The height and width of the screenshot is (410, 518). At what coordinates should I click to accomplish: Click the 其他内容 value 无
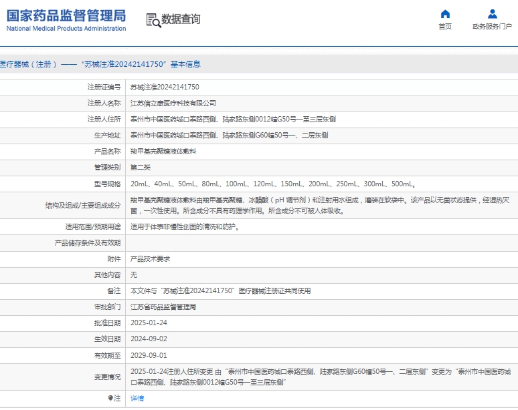[133, 275]
